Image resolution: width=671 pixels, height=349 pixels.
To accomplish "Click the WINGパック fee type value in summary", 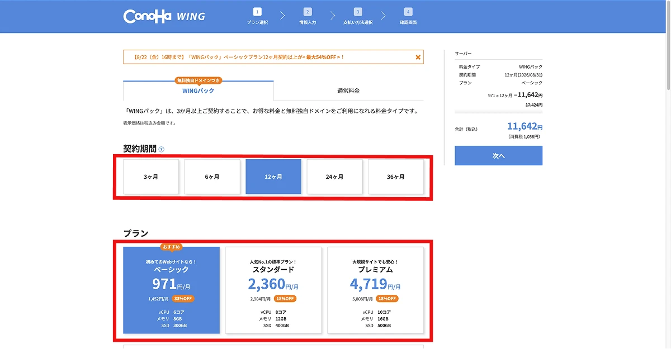I will coord(531,66).
